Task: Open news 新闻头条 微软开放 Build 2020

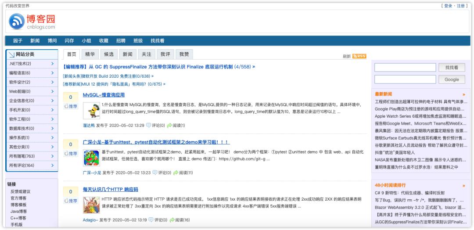Action: [x=108, y=76]
